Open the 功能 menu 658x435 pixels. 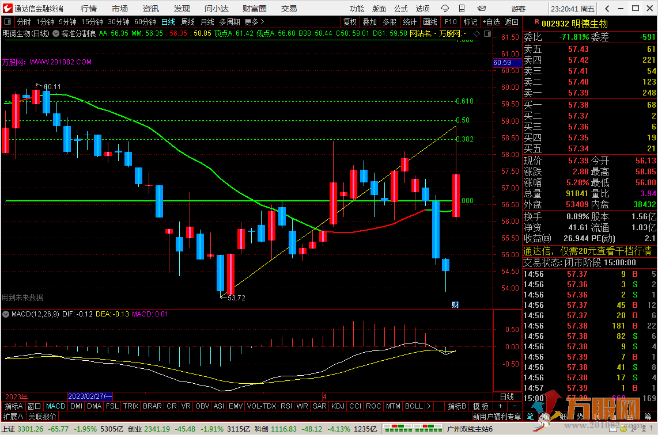click(x=357, y=9)
